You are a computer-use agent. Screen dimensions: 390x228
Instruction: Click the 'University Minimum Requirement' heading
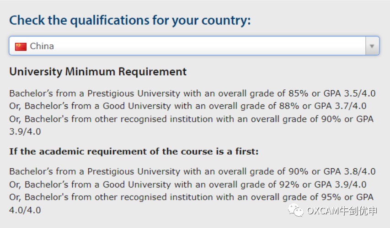(98, 72)
